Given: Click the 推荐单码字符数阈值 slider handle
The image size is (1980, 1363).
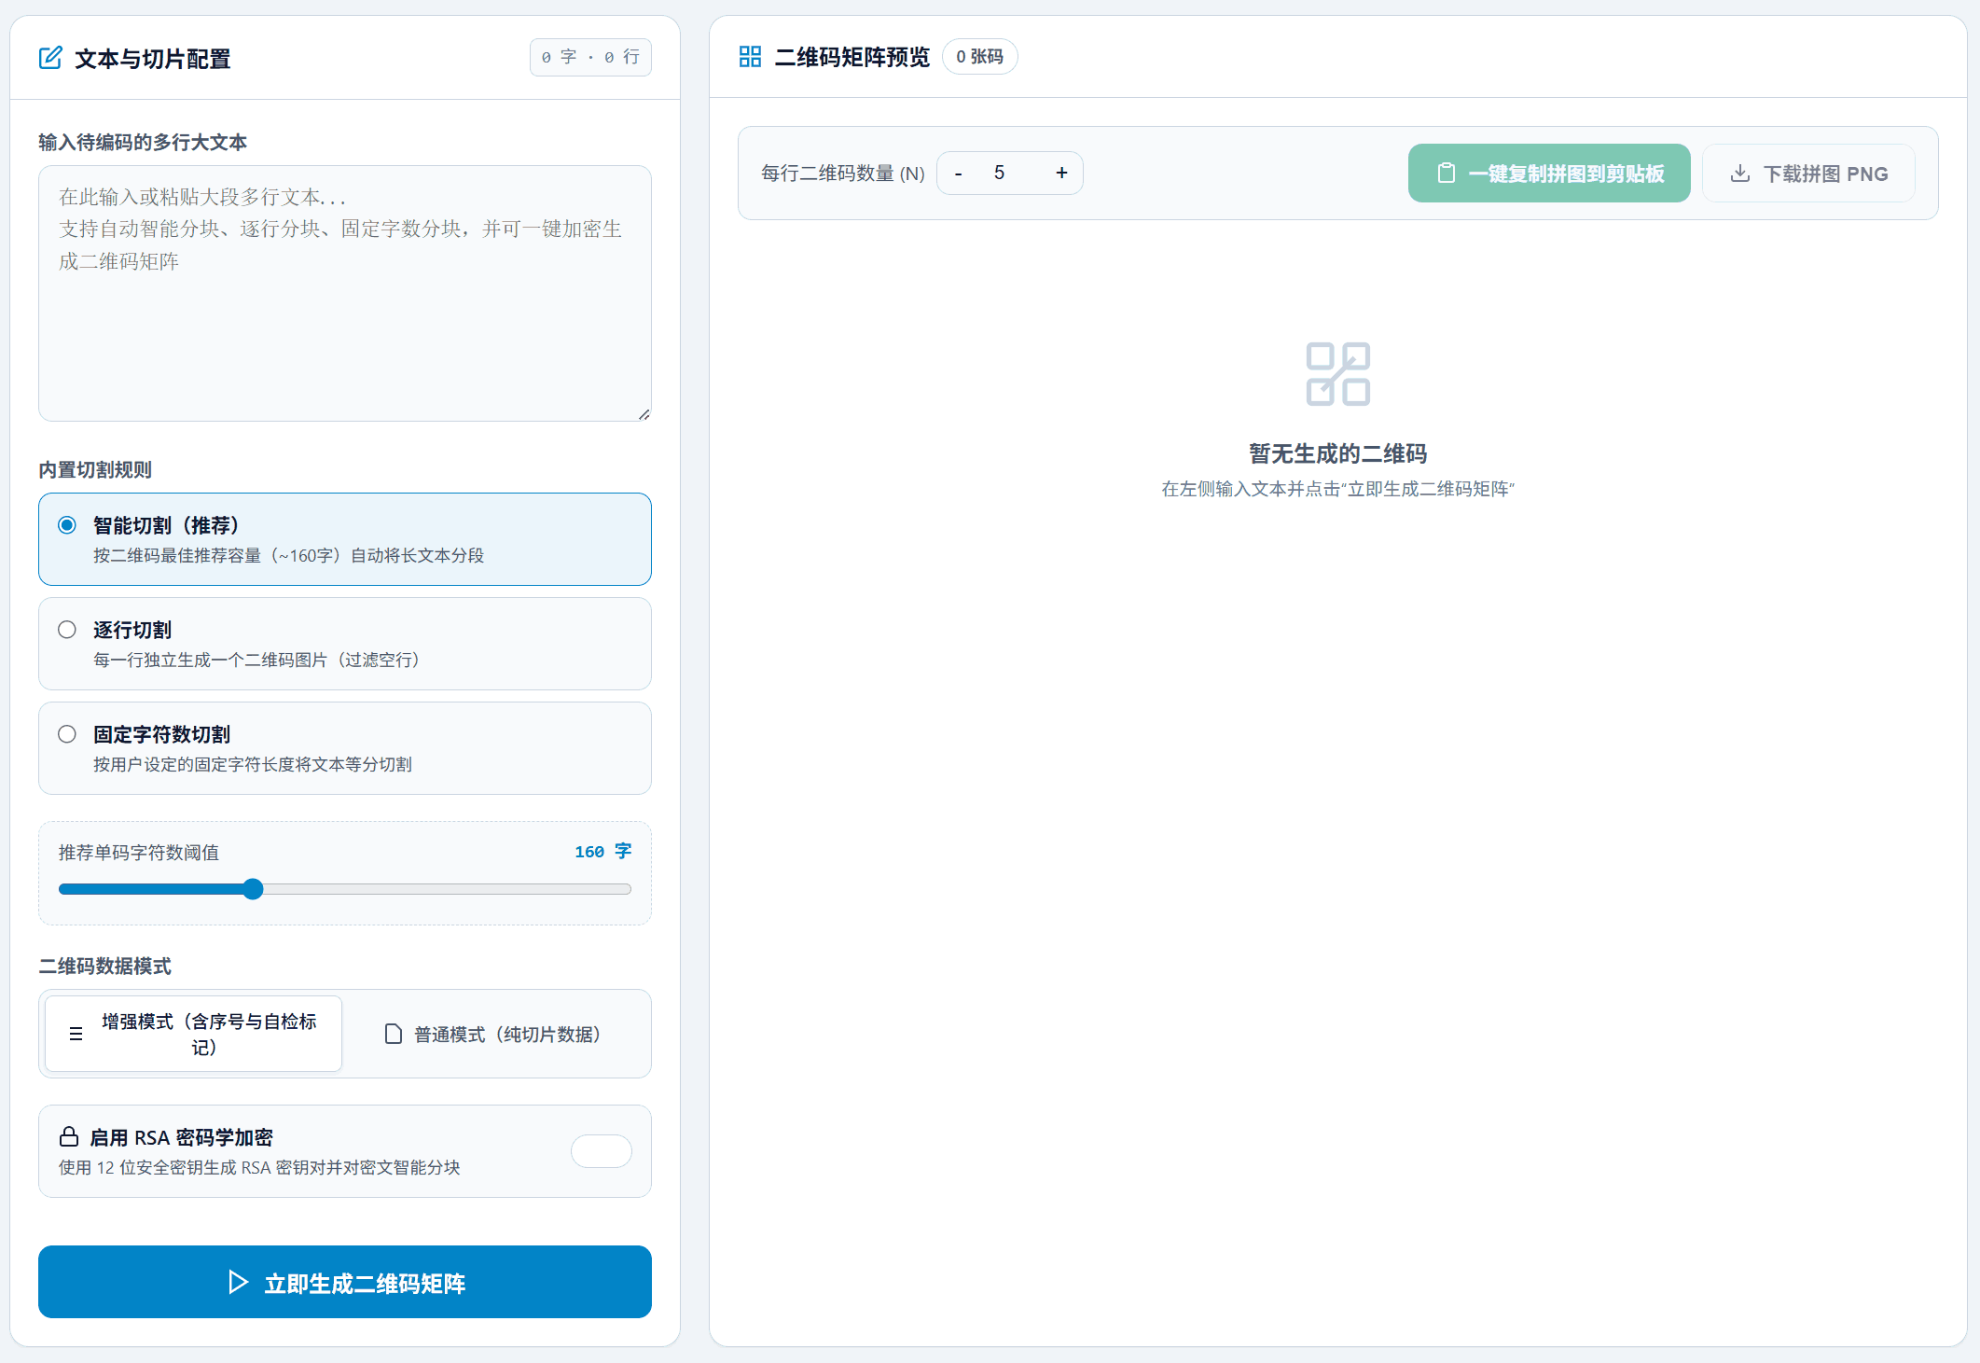Looking at the screenshot, I should [x=253, y=889].
